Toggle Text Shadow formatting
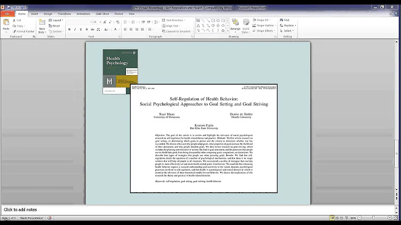 coord(87,30)
